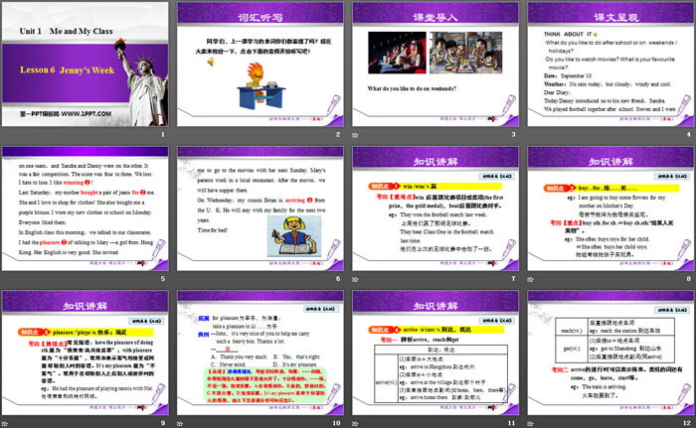This screenshot has width=696, height=428.
Task: Click the animation star icon under slide 12
Action: point(530,424)
